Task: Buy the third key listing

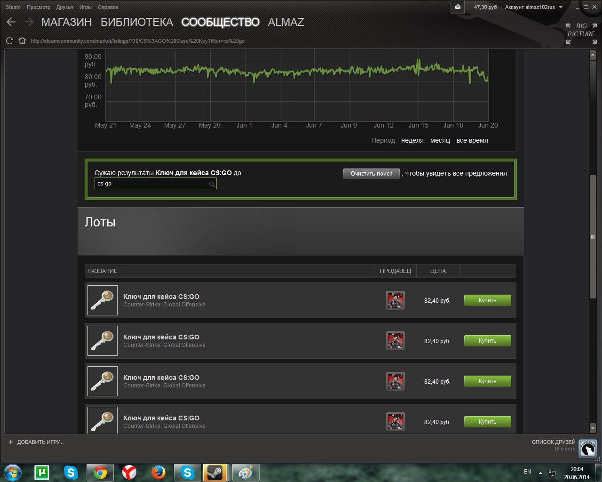Action: click(488, 381)
